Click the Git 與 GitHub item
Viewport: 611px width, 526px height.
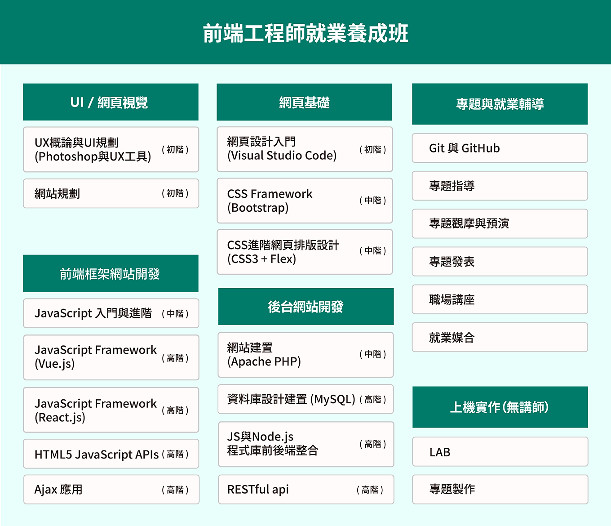500,148
